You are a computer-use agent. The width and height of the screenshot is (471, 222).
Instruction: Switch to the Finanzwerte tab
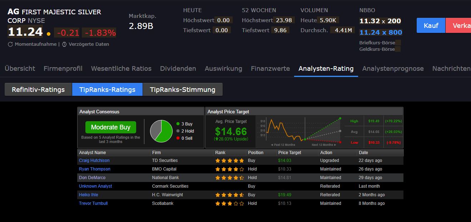[270, 68]
